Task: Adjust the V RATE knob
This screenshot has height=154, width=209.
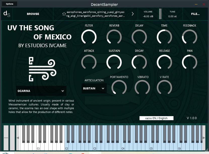Action: tap(164, 88)
